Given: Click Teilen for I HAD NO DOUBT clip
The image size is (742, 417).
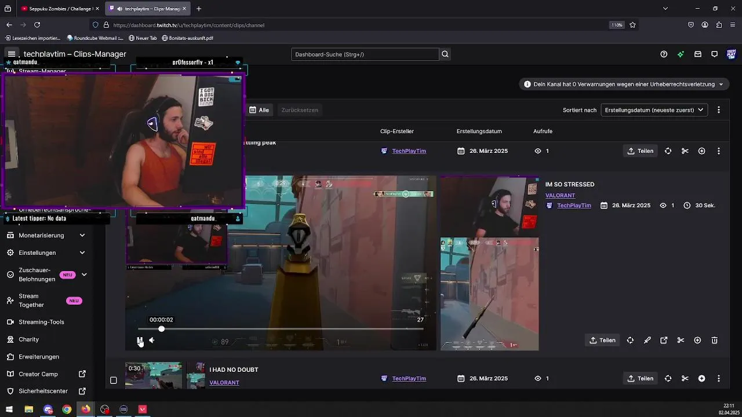Looking at the screenshot, I should click(641, 379).
